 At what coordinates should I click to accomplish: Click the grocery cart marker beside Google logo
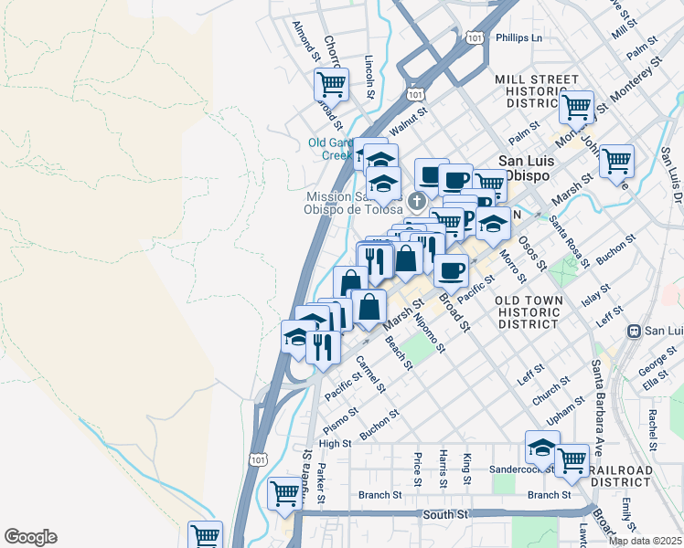(205, 535)
